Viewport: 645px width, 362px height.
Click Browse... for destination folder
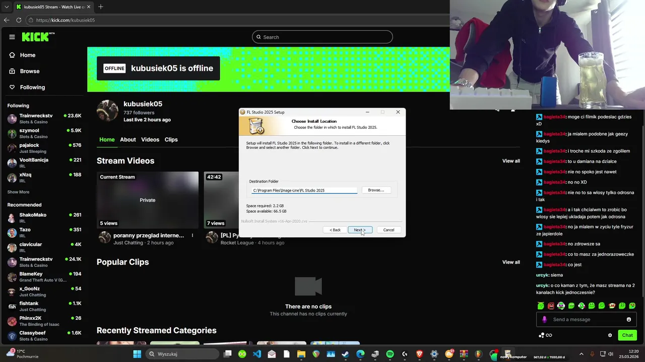[376, 190]
